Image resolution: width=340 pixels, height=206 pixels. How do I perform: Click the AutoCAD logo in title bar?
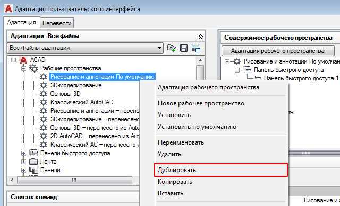[x=8, y=9]
